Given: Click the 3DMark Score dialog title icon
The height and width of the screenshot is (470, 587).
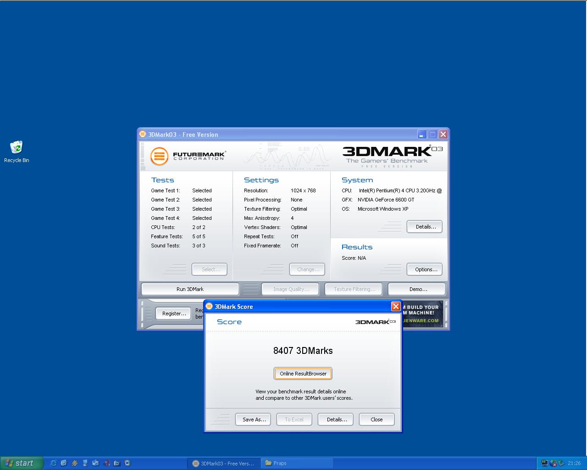Looking at the screenshot, I should [x=209, y=307].
